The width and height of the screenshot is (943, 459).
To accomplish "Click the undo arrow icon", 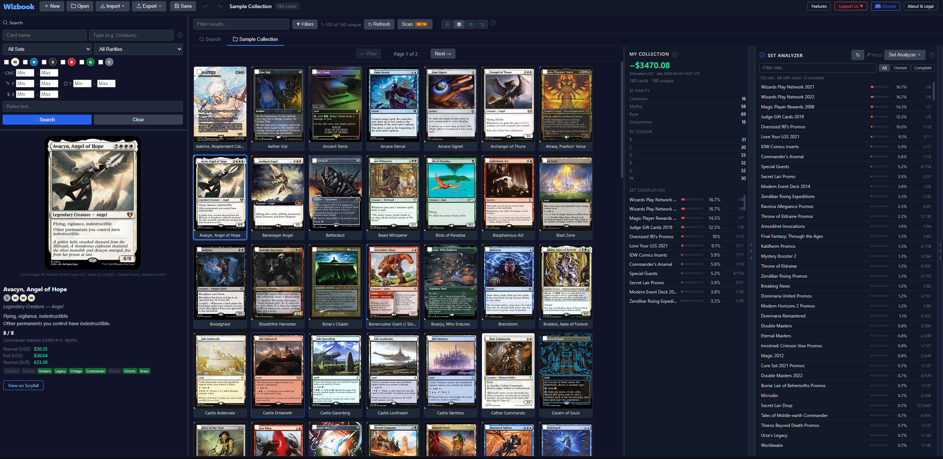I will point(206,6).
